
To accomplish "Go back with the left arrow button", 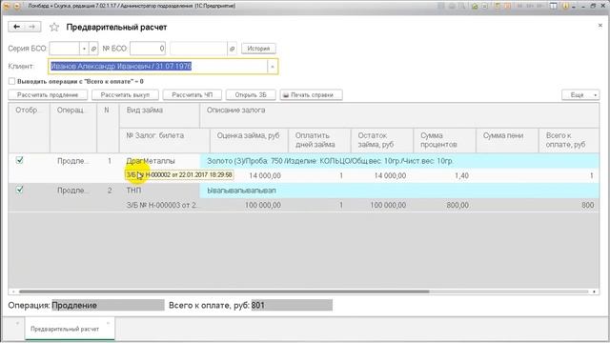I will 16,27.
